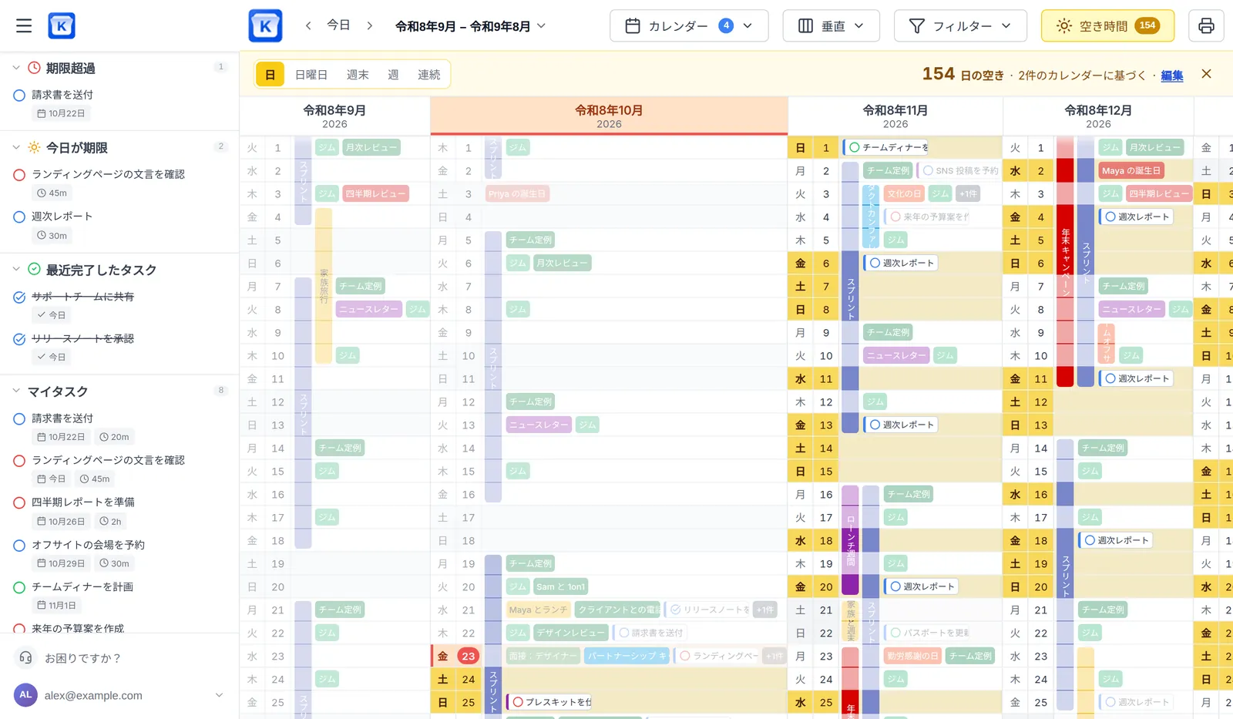Mark 四半期レポートを準備 as complete
1233x719 pixels.
coord(19,502)
